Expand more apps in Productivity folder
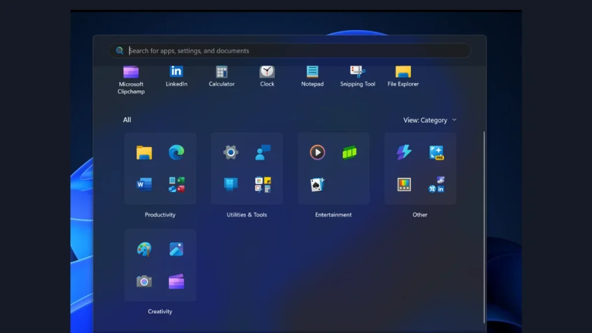 (x=176, y=184)
